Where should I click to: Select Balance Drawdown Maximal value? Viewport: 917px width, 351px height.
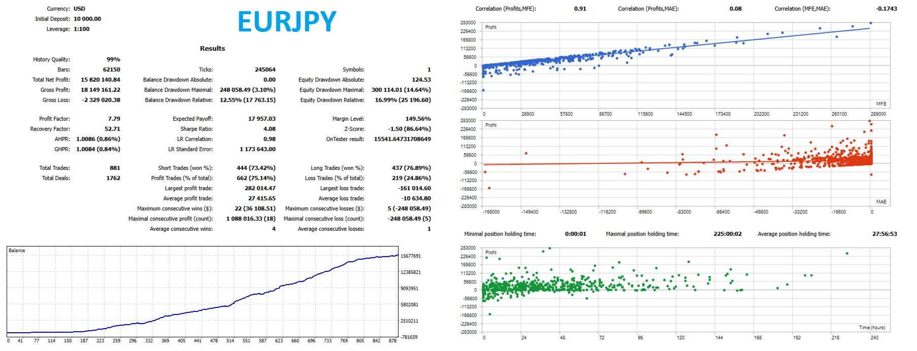[248, 90]
